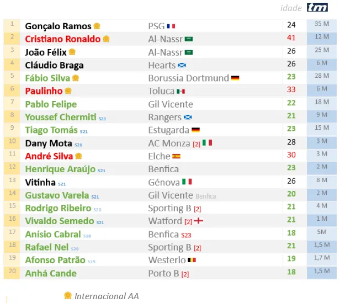
Task: Click club name Gil Vicente in row 7
Action: click(171, 104)
